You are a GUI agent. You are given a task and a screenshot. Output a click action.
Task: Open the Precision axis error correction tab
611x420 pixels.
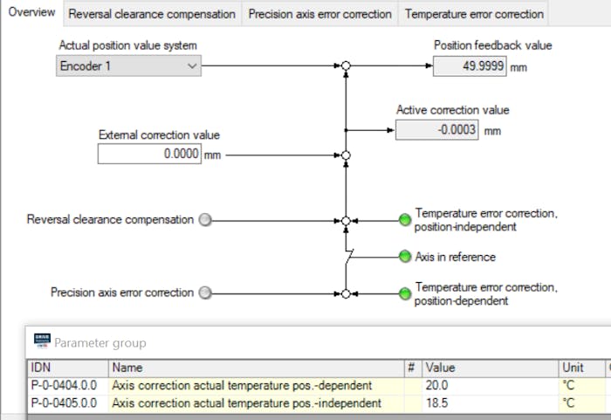(x=320, y=14)
